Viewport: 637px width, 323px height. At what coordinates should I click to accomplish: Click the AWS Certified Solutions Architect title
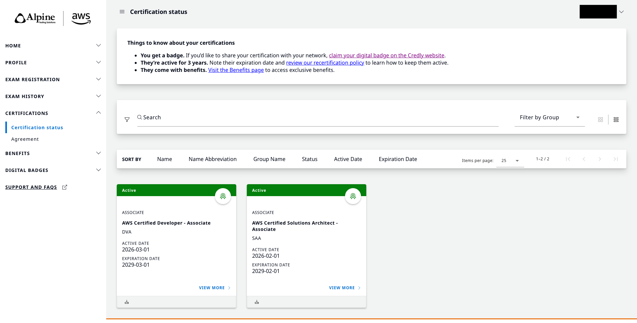pyautogui.click(x=295, y=226)
